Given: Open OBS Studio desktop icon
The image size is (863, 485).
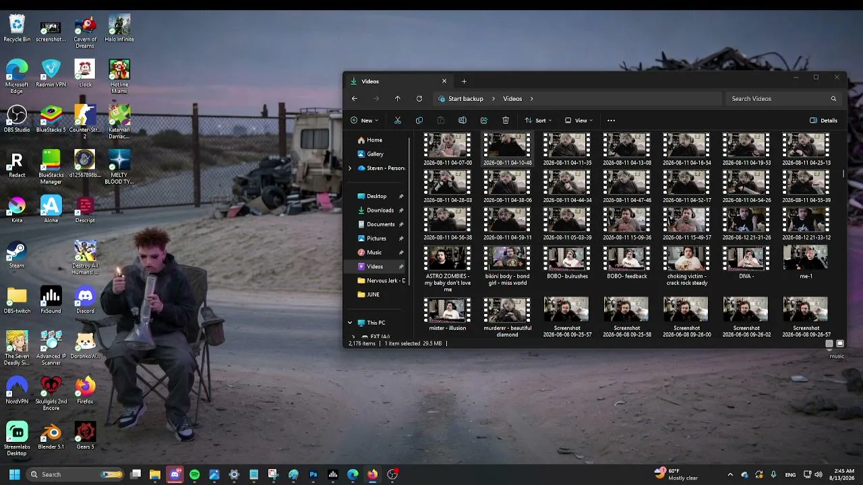Looking at the screenshot, I should click(x=17, y=118).
